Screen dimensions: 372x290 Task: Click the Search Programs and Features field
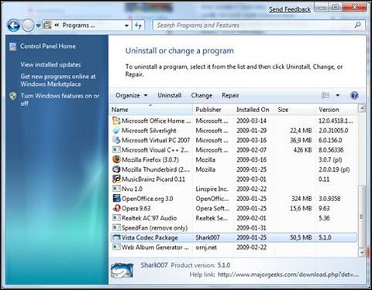[x=259, y=26]
